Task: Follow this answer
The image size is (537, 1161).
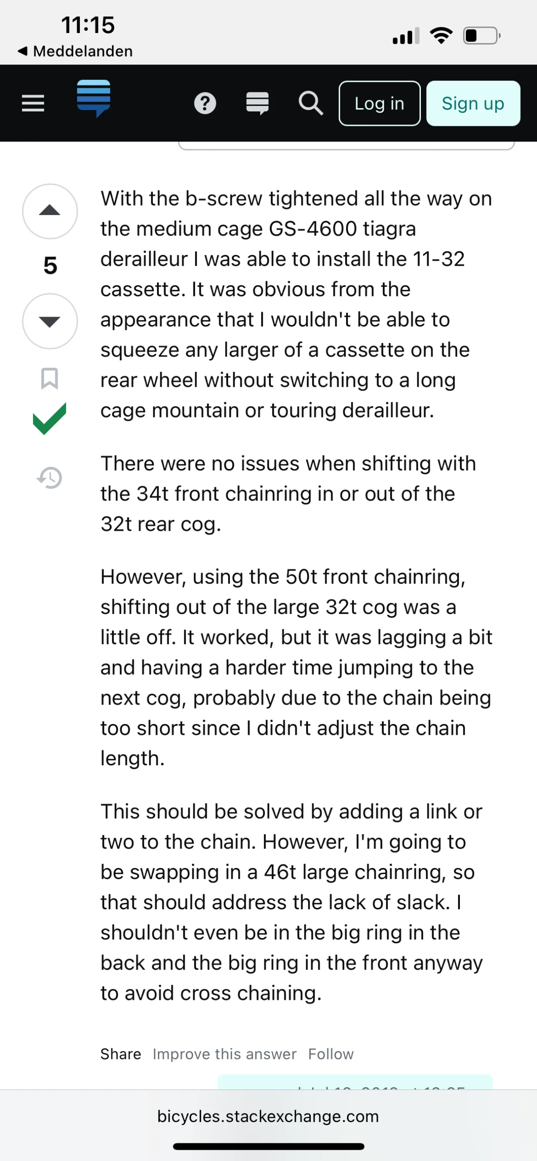Action: 331,1054
